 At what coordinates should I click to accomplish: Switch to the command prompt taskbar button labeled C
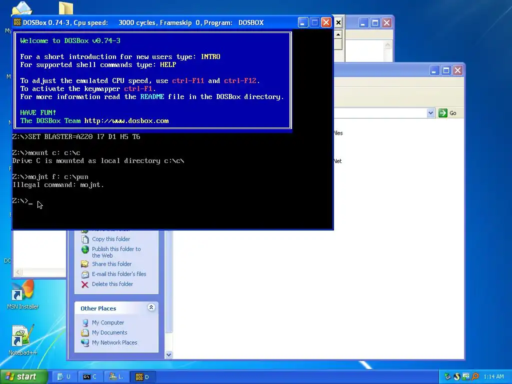click(x=90, y=377)
